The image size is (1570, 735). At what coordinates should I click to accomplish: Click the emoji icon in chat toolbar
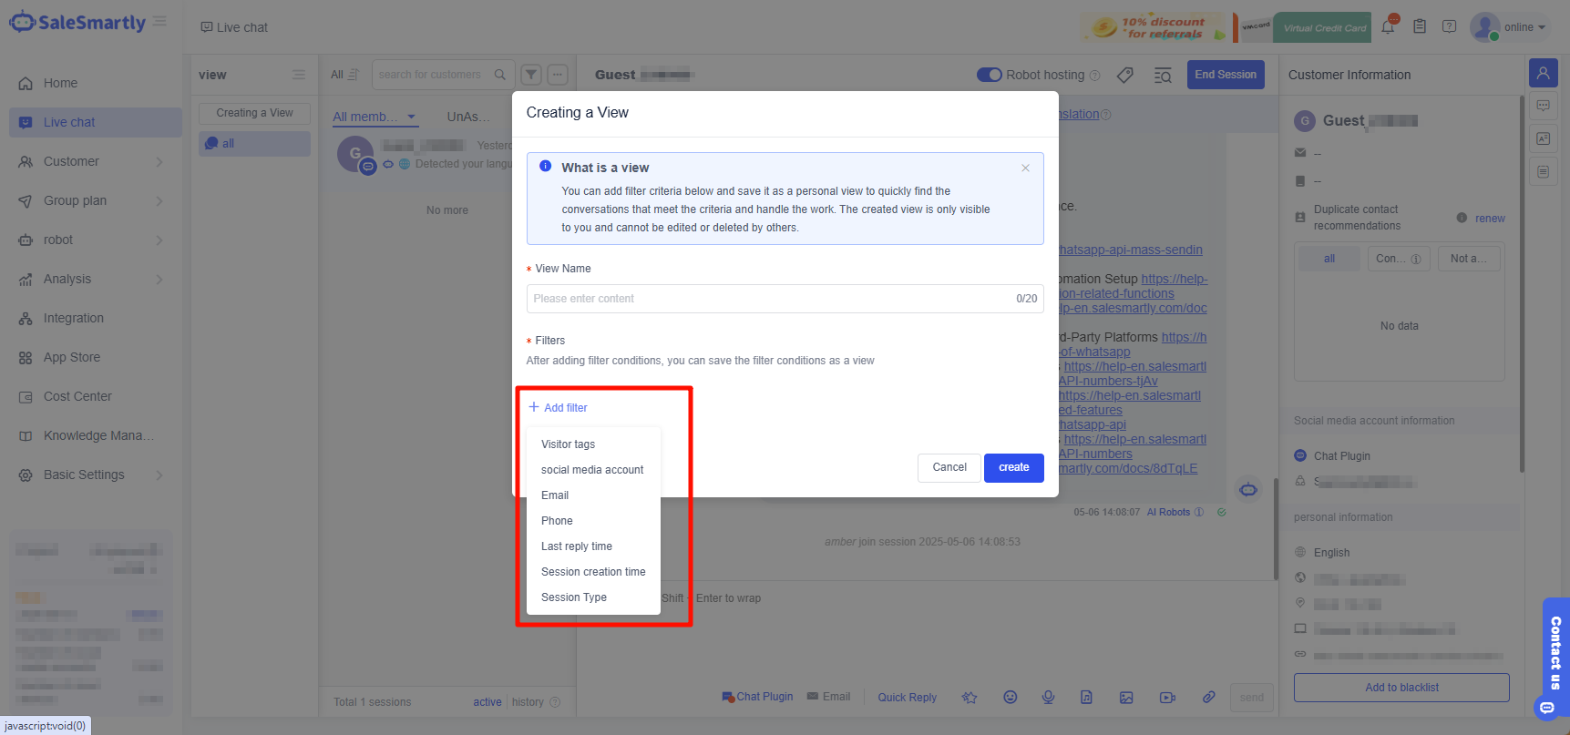point(1010,697)
